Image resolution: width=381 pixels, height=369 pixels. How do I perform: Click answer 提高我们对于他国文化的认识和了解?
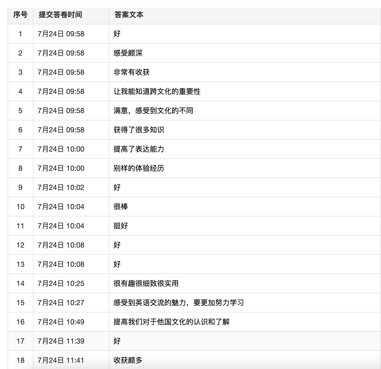tap(172, 322)
